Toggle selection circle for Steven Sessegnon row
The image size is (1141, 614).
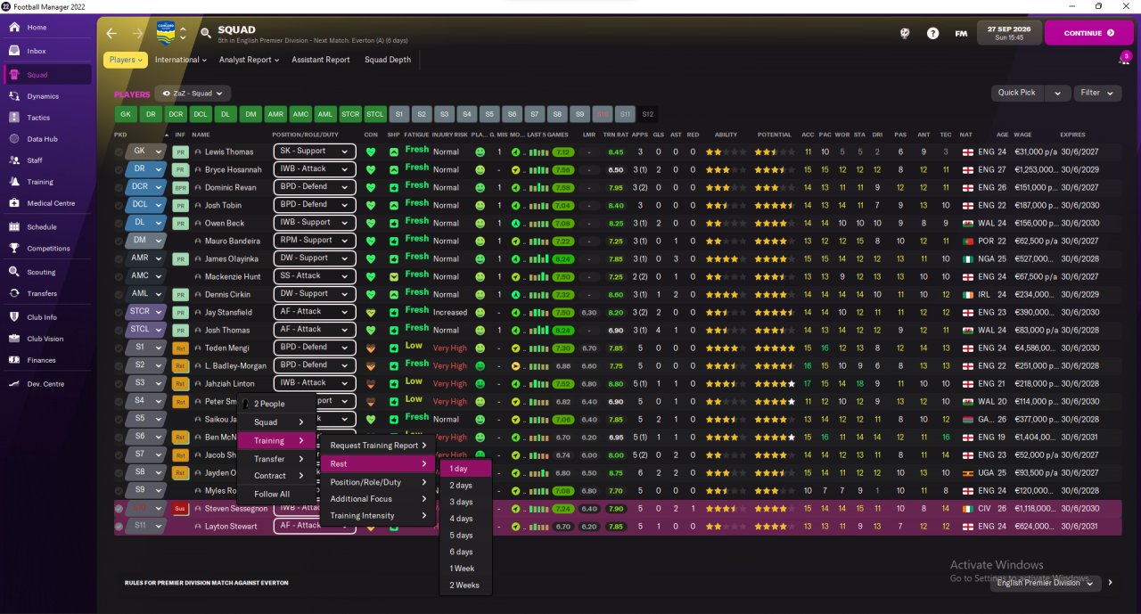(x=119, y=508)
